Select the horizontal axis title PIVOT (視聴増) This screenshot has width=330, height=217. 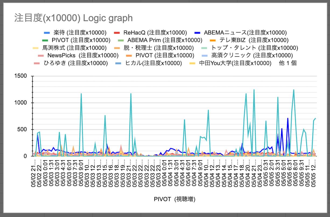[x=174, y=199]
